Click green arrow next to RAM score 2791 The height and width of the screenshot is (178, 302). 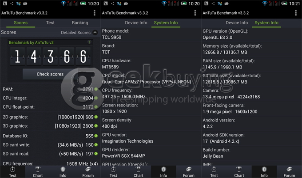click(96, 89)
